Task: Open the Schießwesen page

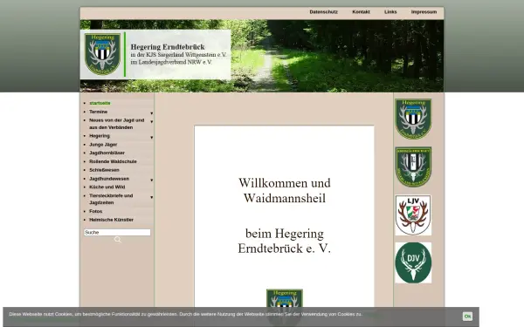Action: pyautogui.click(x=104, y=170)
